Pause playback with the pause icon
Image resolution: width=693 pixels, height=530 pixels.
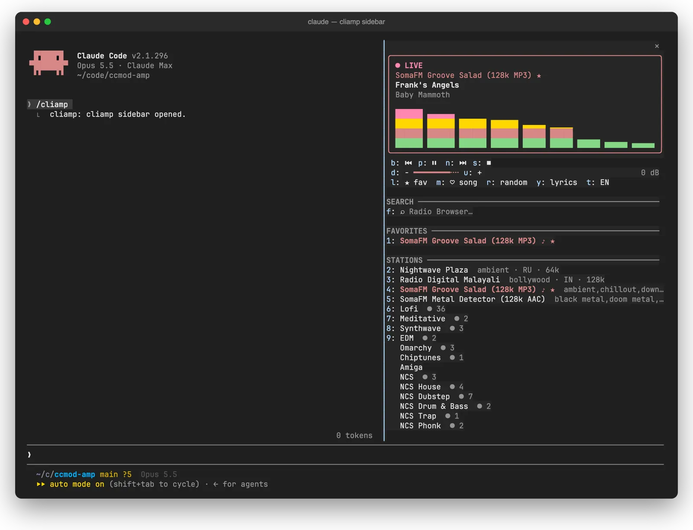click(x=434, y=163)
